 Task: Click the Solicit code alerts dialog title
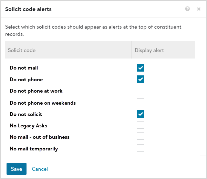point(28,9)
